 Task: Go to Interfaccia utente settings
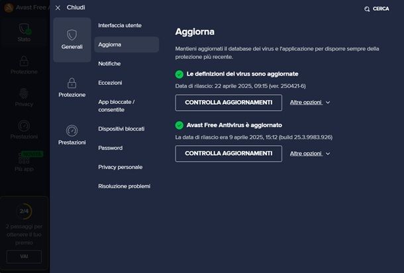coord(120,26)
